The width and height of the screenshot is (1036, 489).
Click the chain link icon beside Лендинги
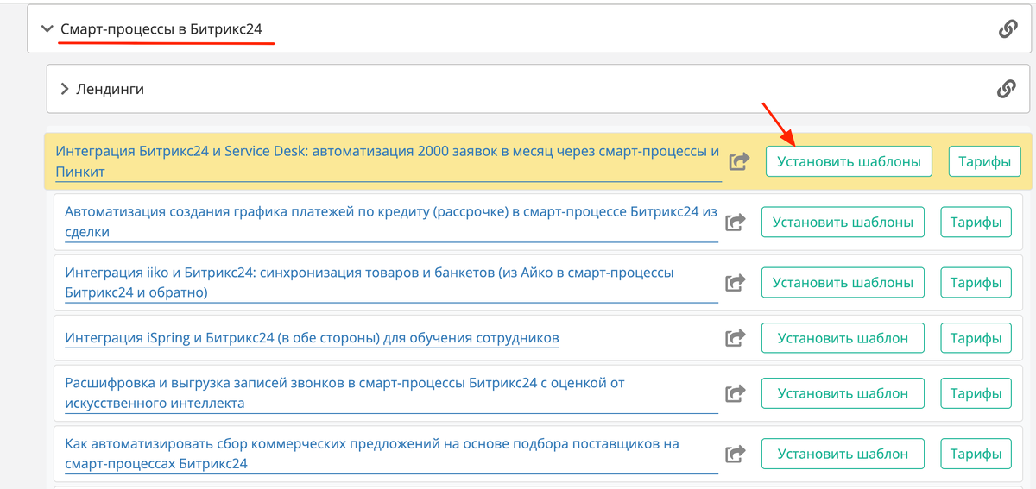tap(1005, 89)
